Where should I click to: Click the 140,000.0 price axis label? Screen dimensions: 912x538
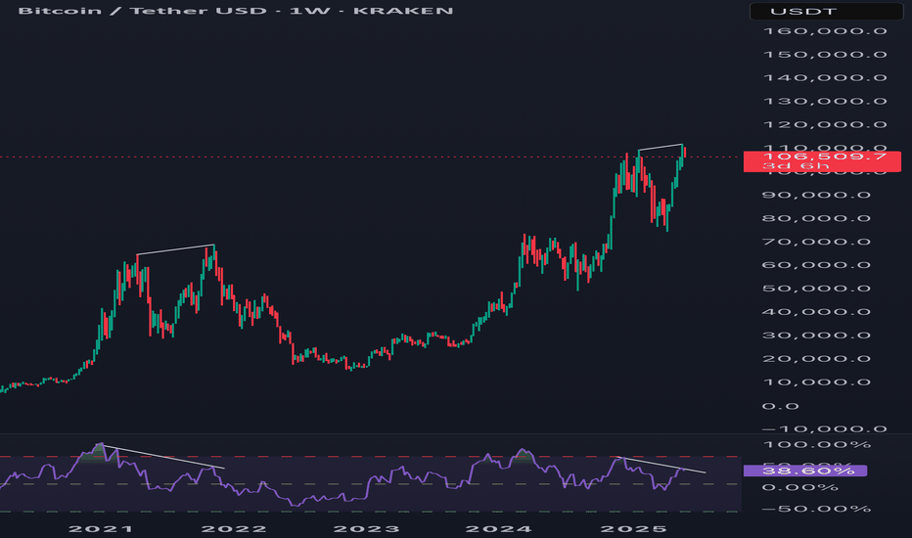[825, 78]
